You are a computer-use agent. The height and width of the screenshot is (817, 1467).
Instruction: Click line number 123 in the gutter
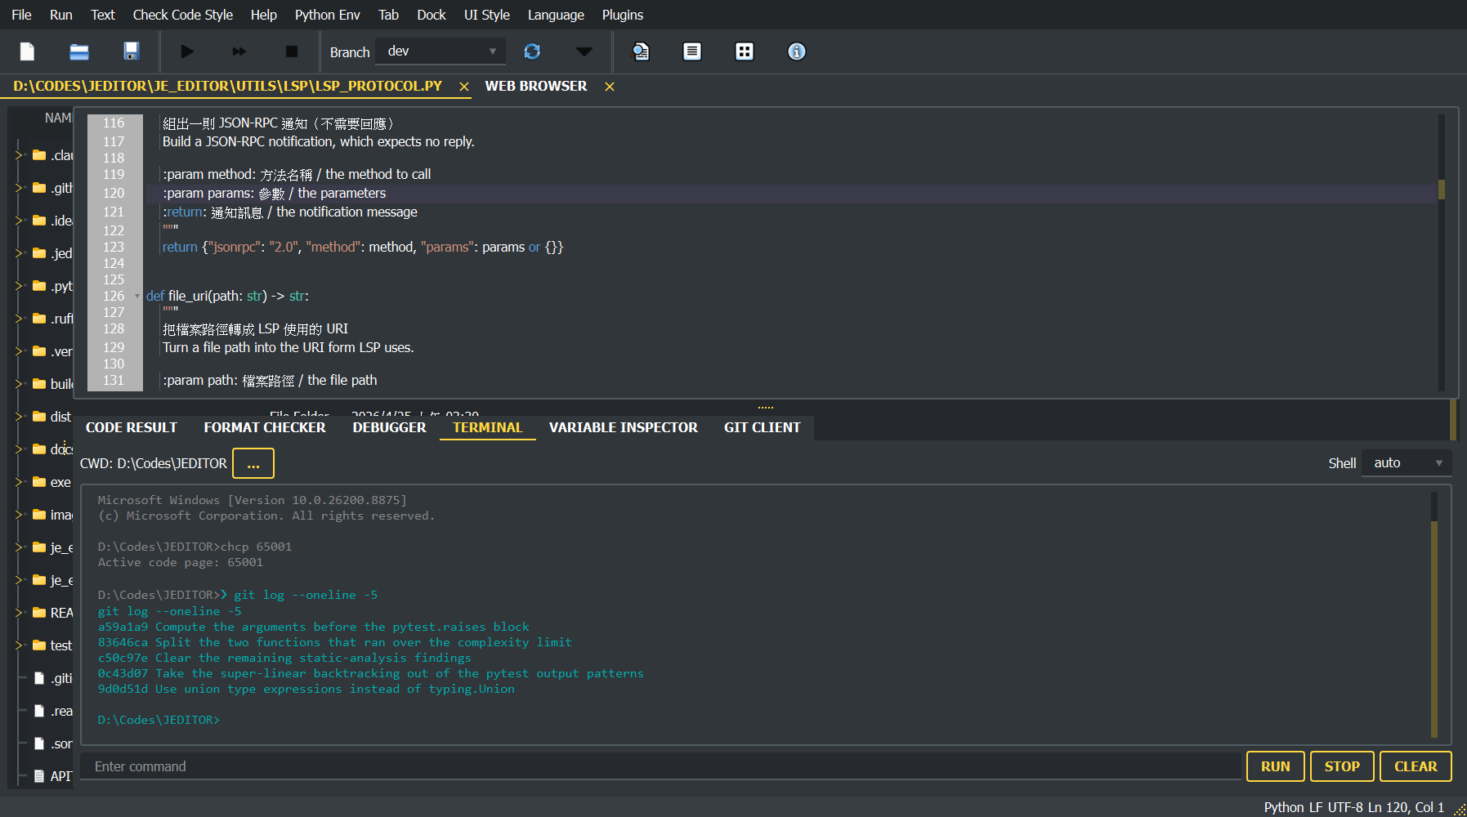[114, 247]
